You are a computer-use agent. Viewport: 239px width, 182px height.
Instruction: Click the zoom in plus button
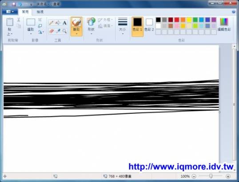tap(228, 176)
